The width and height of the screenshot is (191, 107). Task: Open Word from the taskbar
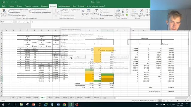[58, 104]
